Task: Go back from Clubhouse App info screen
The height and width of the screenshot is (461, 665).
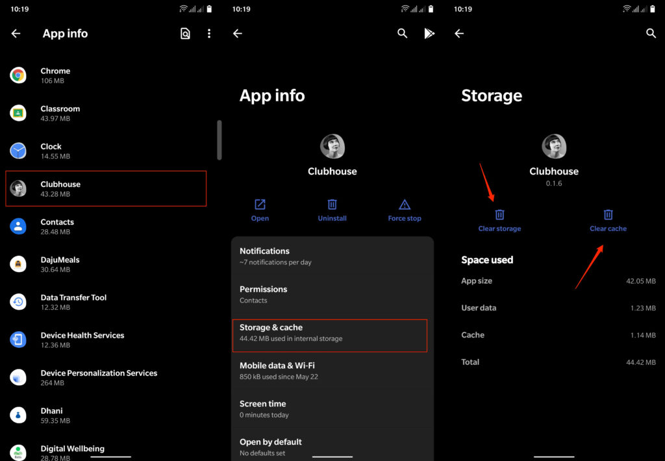Action: point(238,34)
